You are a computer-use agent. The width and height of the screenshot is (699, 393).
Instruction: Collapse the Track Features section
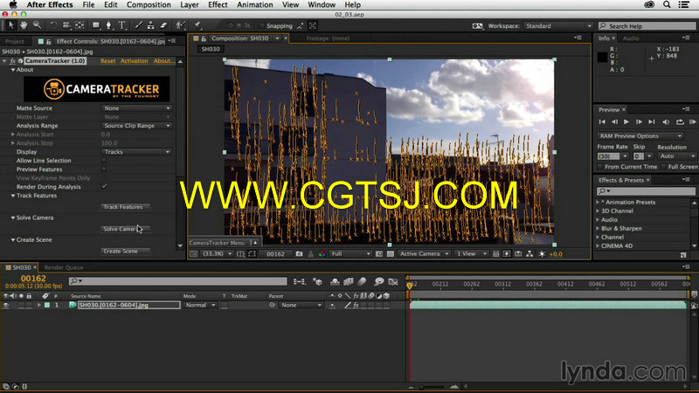(x=13, y=196)
